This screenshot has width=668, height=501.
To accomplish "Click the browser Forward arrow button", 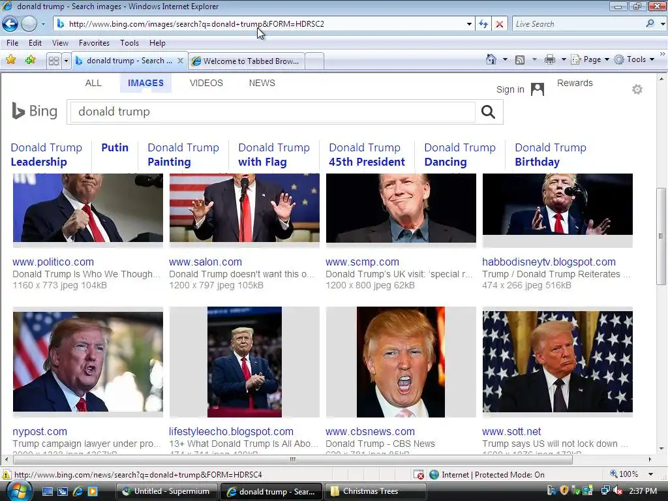I will (29, 24).
